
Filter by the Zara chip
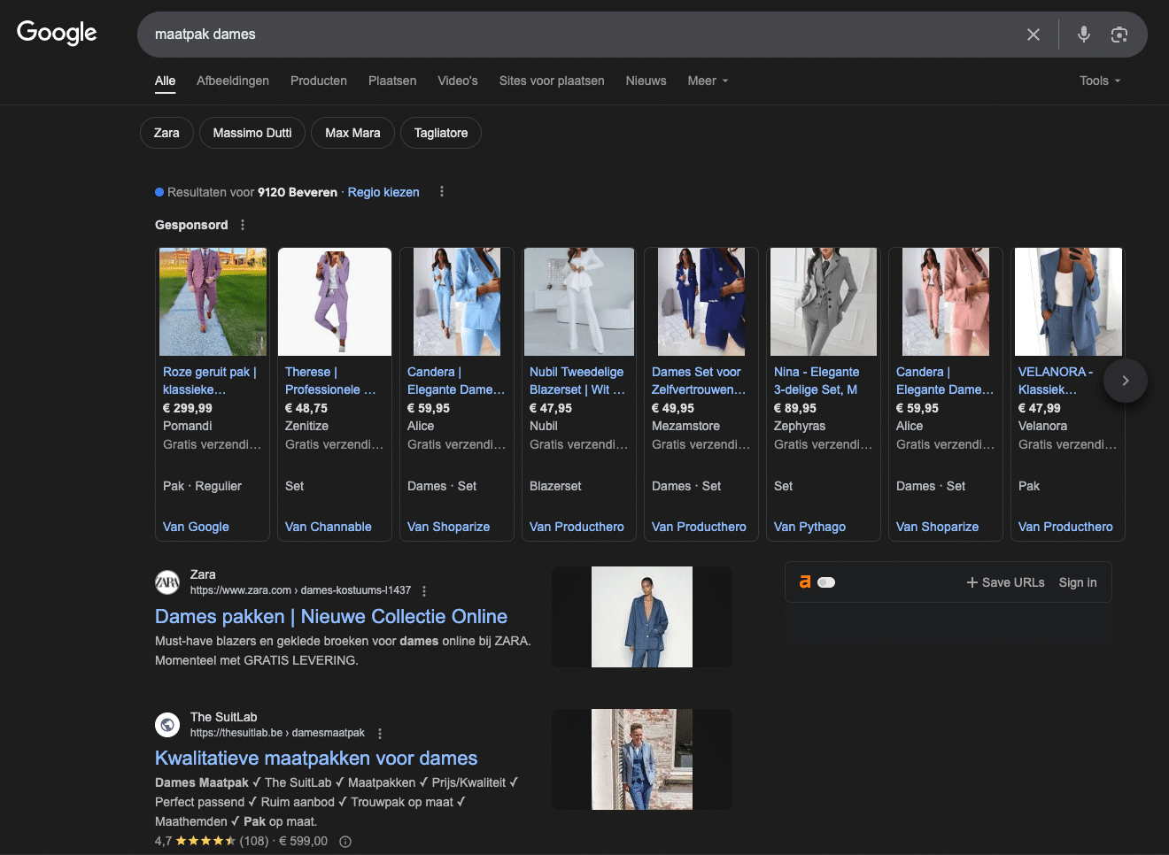(166, 133)
